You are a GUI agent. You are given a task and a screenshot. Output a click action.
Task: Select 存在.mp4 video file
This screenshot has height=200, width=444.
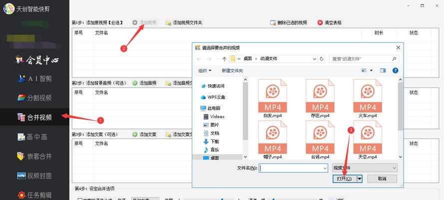320,98
